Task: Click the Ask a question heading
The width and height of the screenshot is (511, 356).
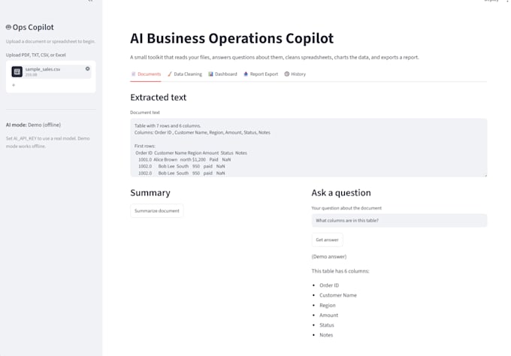Action: click(x=341, y=193)
